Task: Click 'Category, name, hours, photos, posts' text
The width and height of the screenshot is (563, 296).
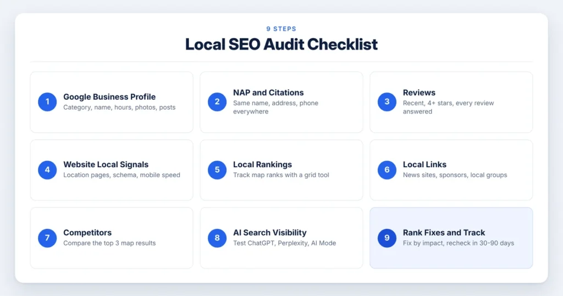Action: (119, 107)
